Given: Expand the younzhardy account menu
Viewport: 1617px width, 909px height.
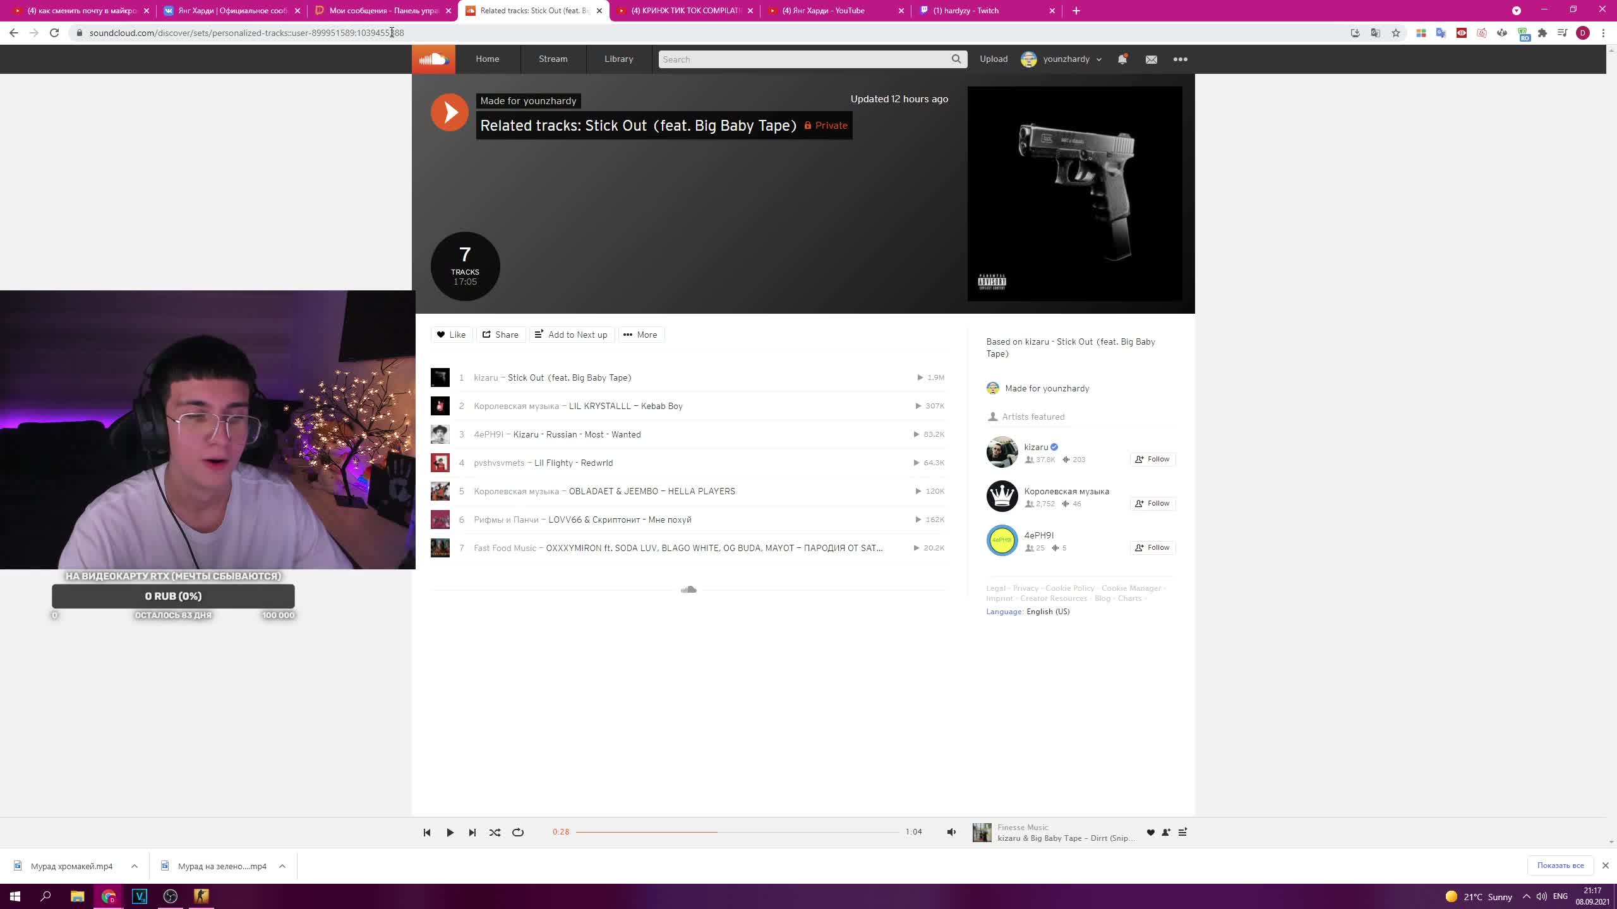Looking at the screenshot, I should tap(1062, 59).
